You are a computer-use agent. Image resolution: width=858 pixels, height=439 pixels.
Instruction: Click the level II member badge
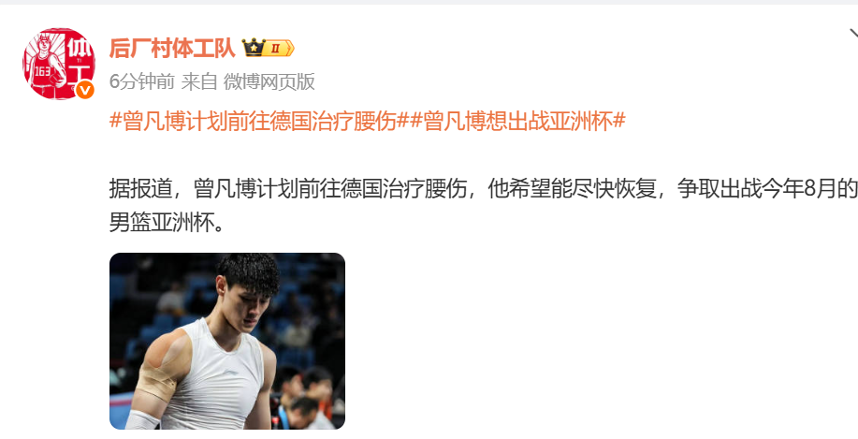[279, 49]
